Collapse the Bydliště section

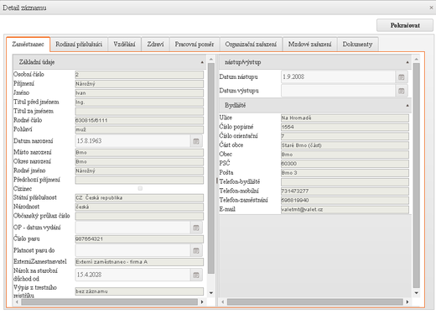tap(407, 106)
